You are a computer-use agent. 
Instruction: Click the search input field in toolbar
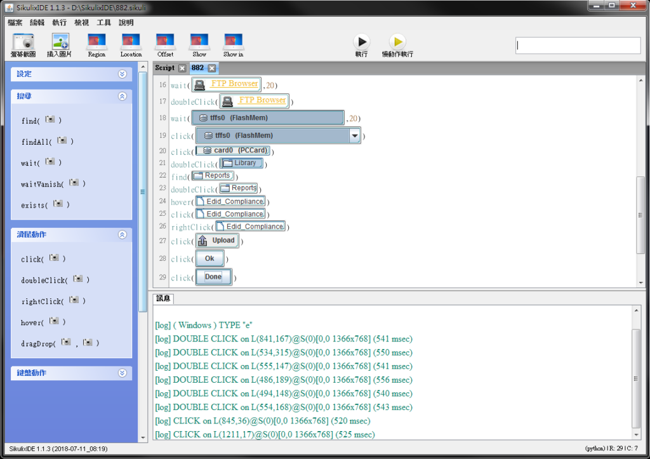[578, 46]
